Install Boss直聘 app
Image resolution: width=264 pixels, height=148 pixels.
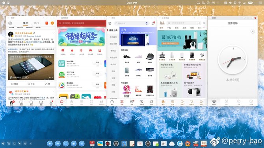(97, 62)
